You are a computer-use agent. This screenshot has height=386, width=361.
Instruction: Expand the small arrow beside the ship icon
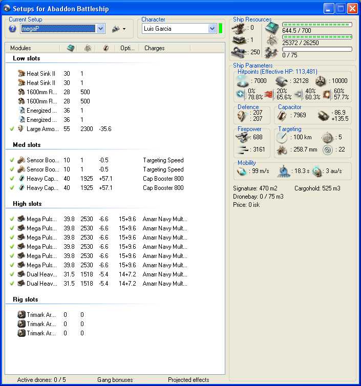point(124,29)
